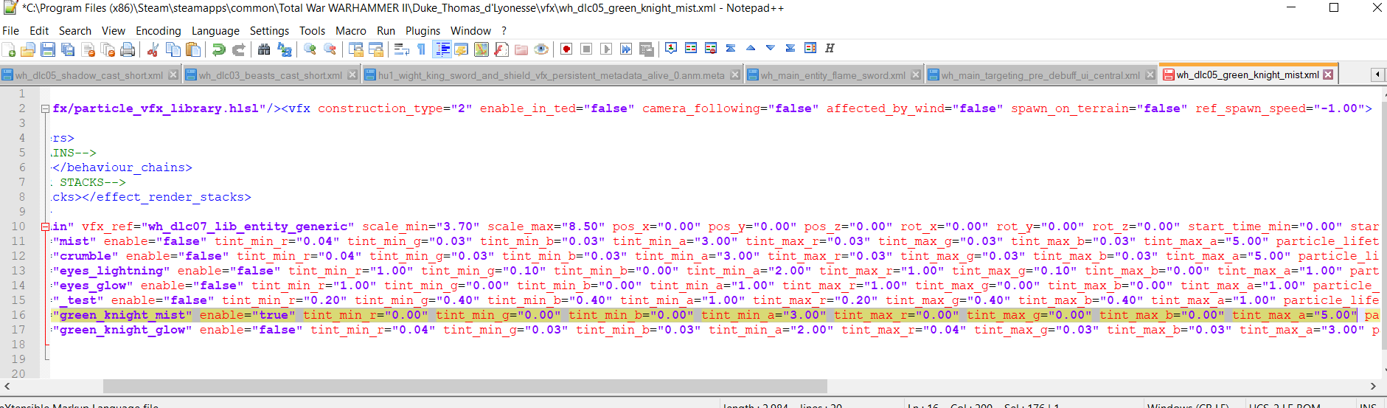Screen dimensions: 1387x408
Task: Print the document with the printer icon
Action: point(128,49)
